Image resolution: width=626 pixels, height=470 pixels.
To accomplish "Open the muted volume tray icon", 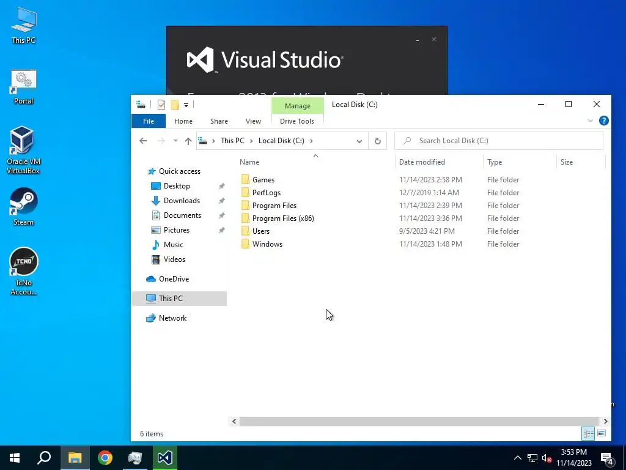I will [x=547, y=458].
